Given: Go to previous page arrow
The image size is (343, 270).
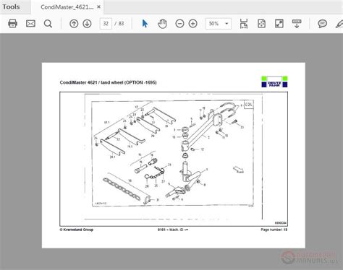Looking at the screenshot, I should point(74,24).
